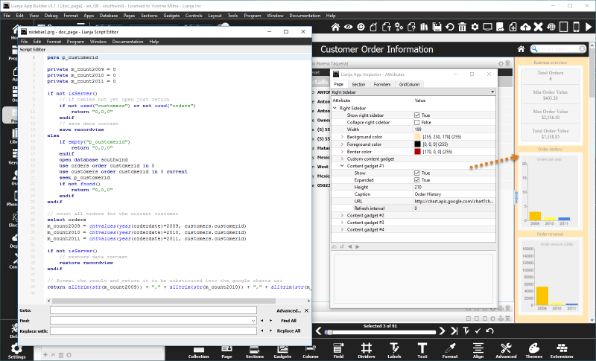Viewport: 596px width, 361px height.
Task: Open the Program menu in the Script Editor
Action: point(75,42)
